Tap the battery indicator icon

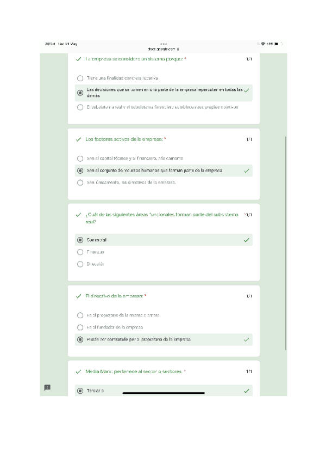277,44
